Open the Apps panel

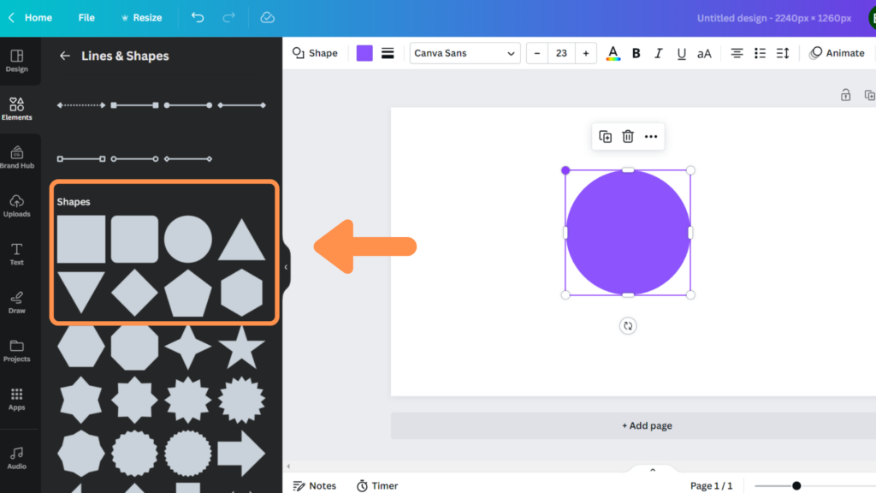17,400
